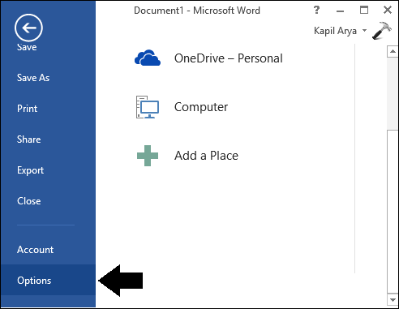Screen dimensions: 399x309
Task: Click the scrollbar up arrow
Action: coord(393,51)
